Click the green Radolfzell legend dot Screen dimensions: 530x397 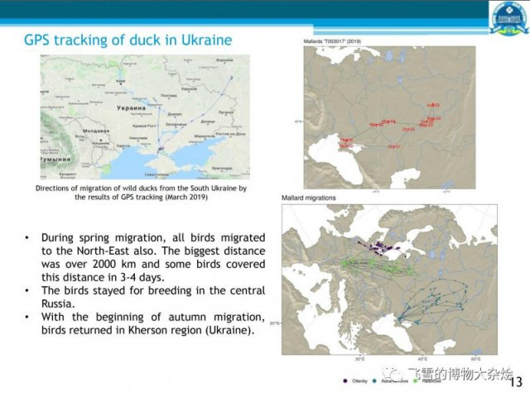click(416, 380)
